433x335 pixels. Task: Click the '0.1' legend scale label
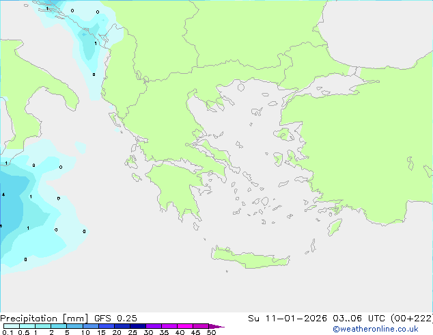tap(8, 332)
